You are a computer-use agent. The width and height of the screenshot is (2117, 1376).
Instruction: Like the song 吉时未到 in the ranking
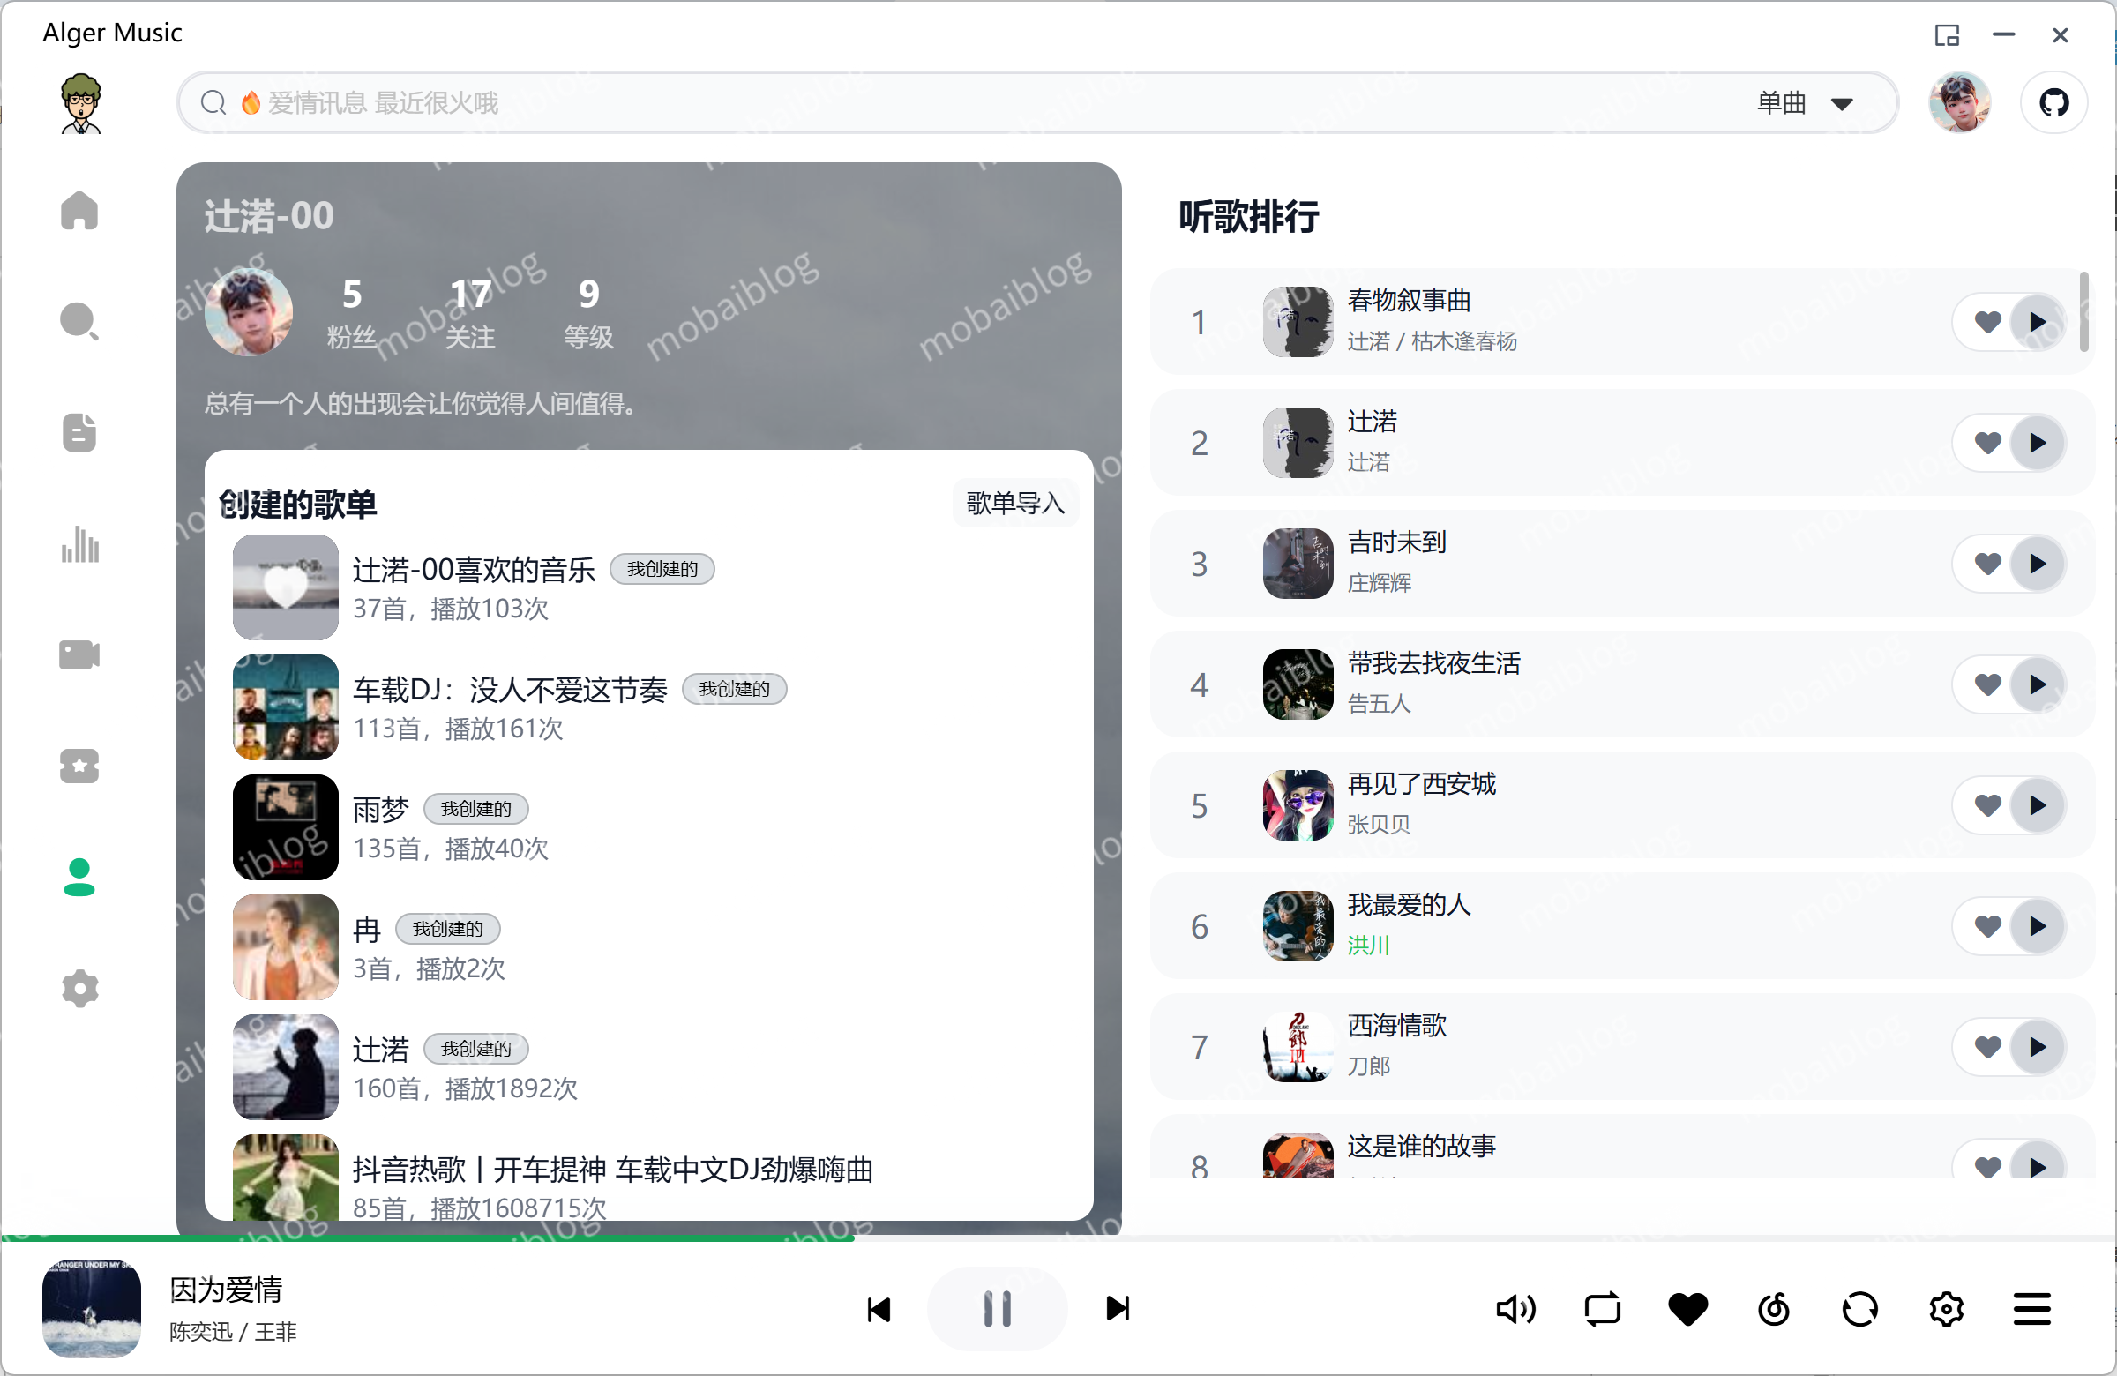pos(1987,563)
